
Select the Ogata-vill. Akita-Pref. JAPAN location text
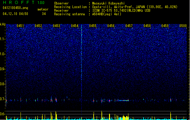tap(135, 7)
